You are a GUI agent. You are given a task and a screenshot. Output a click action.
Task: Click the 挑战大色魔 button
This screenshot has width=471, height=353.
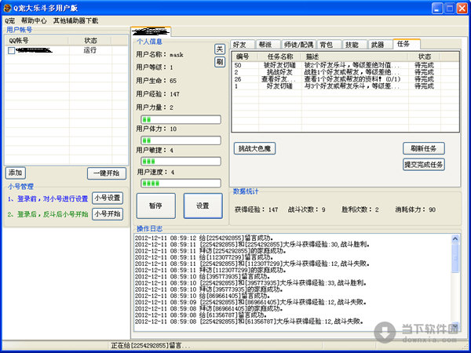point(254,148)
